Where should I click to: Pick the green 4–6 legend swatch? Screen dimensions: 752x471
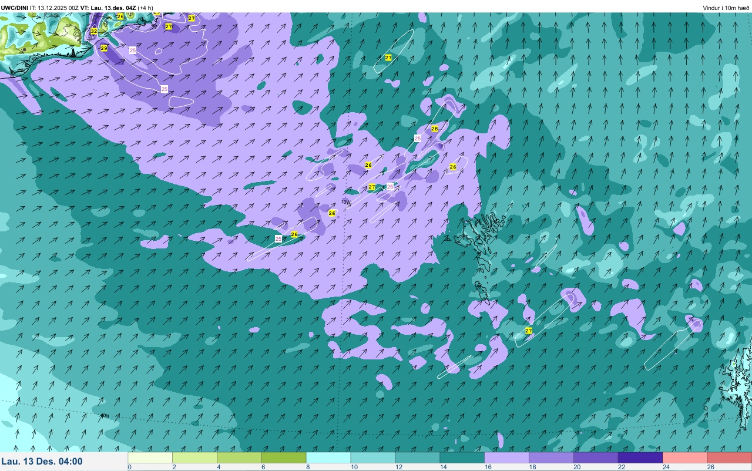[240, 457]
